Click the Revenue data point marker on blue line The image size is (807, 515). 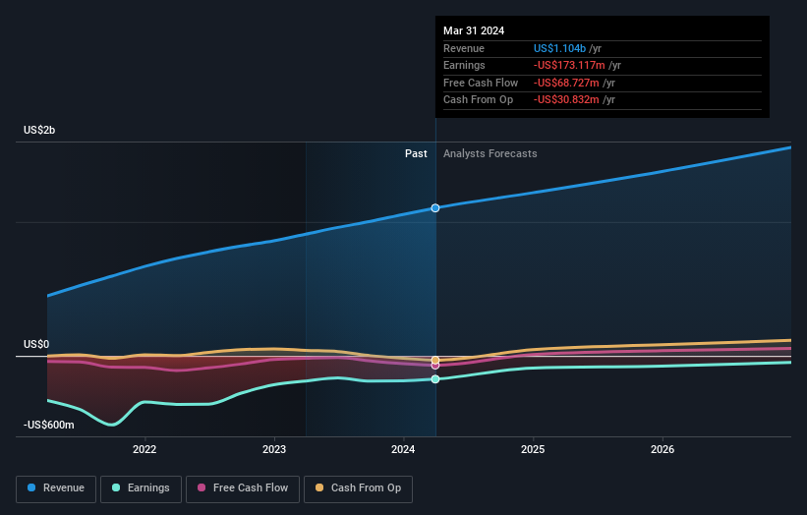[435, 207]
